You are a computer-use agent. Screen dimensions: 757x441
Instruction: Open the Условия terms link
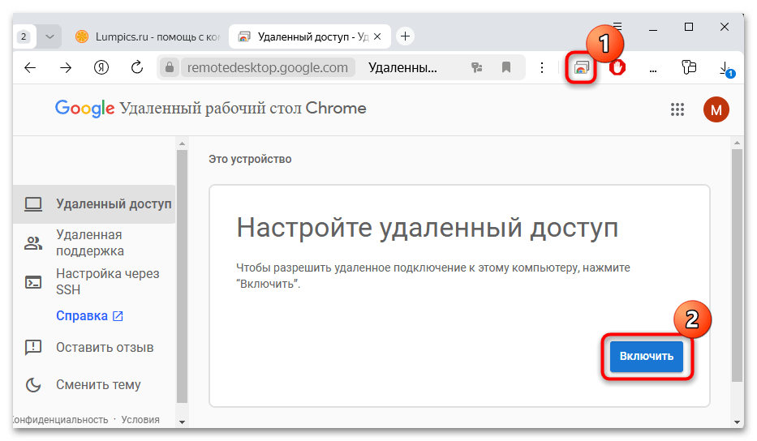point(140,420)
